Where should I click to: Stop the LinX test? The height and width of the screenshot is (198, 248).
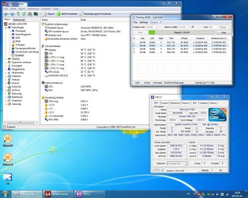click(224, 33)
